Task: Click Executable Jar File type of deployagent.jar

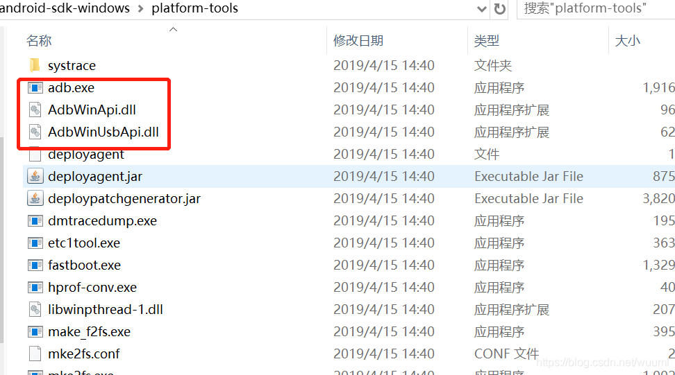Action: 528,177
